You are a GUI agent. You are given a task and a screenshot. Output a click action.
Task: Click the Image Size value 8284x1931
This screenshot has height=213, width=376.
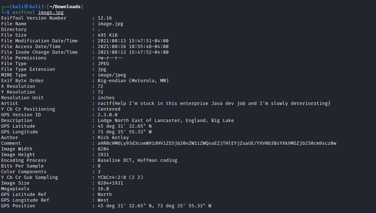pos(110,183)
